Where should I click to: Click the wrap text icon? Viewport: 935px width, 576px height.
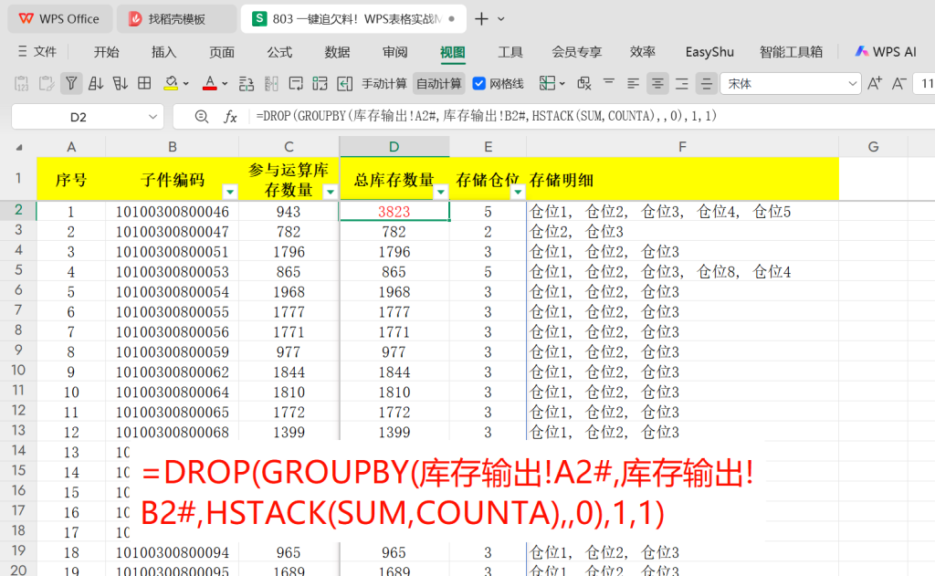(x=296, y=83)
